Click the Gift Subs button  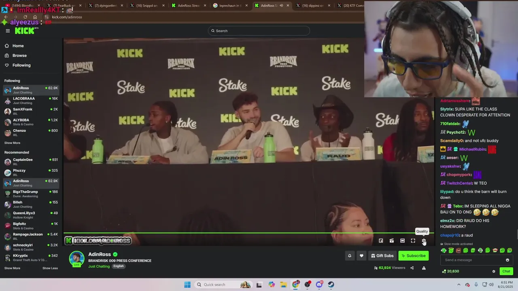[382, 255]
